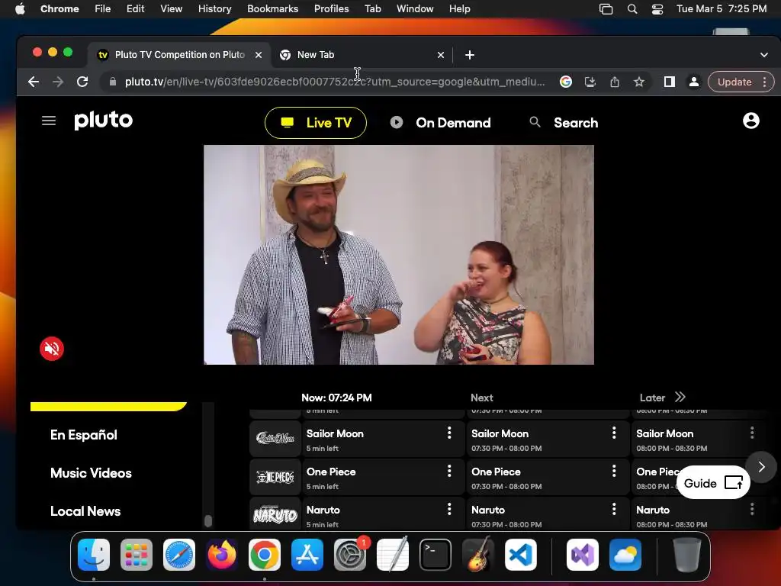Switch to On Demand

click(440, 123)
